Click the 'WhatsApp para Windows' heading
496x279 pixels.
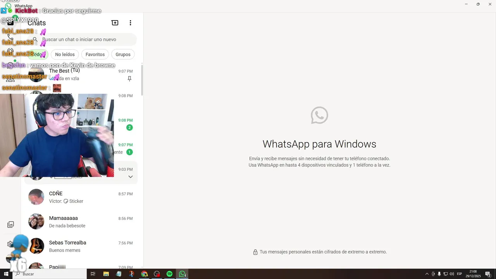(319, 144)
